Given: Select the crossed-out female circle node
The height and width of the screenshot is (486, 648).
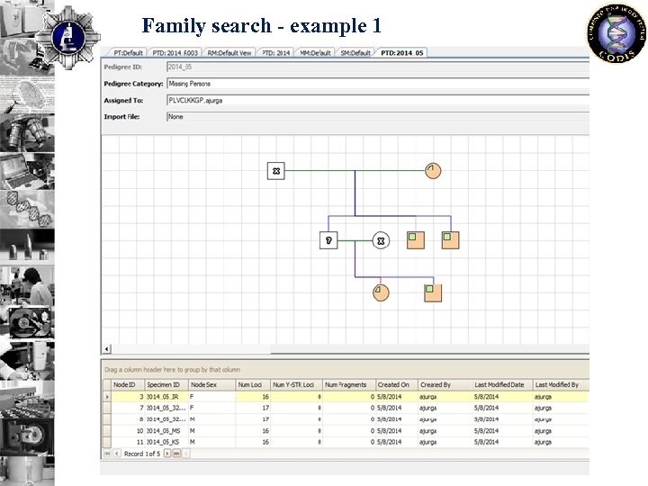Looking at the screenshot, I should (x=381, y=240).
